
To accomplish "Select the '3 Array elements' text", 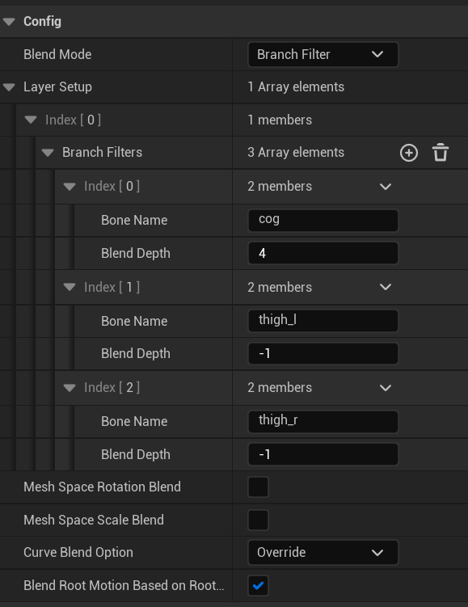I will click(x=296, y=153).
